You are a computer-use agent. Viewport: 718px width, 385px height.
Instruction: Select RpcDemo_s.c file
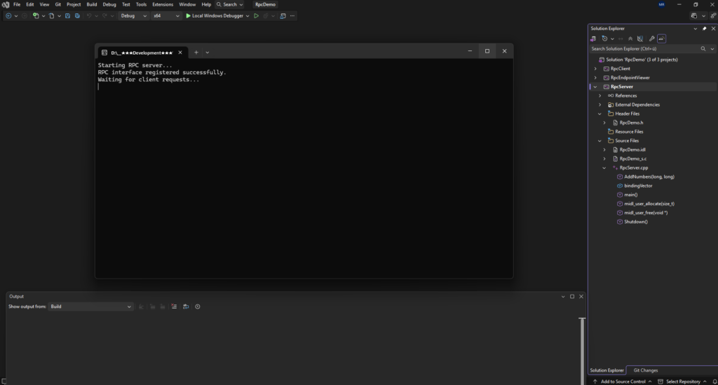(x=633, y=159)
